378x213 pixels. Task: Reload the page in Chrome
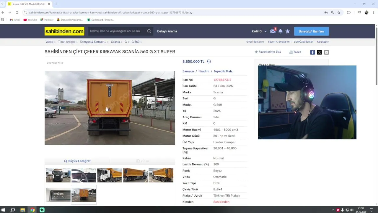(17, 12)
